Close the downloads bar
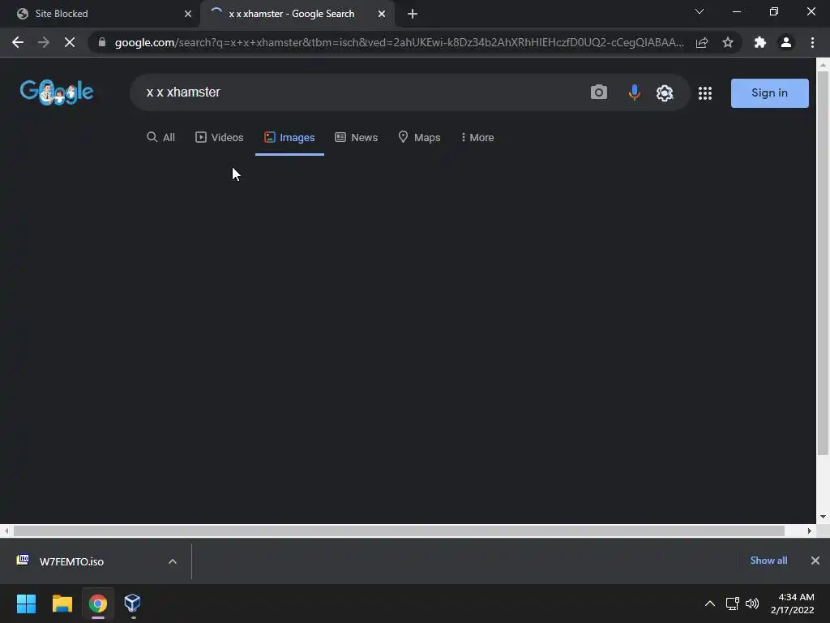 tap(815, 561)
